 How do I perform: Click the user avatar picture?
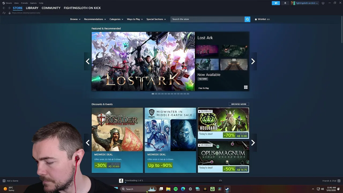293,3
